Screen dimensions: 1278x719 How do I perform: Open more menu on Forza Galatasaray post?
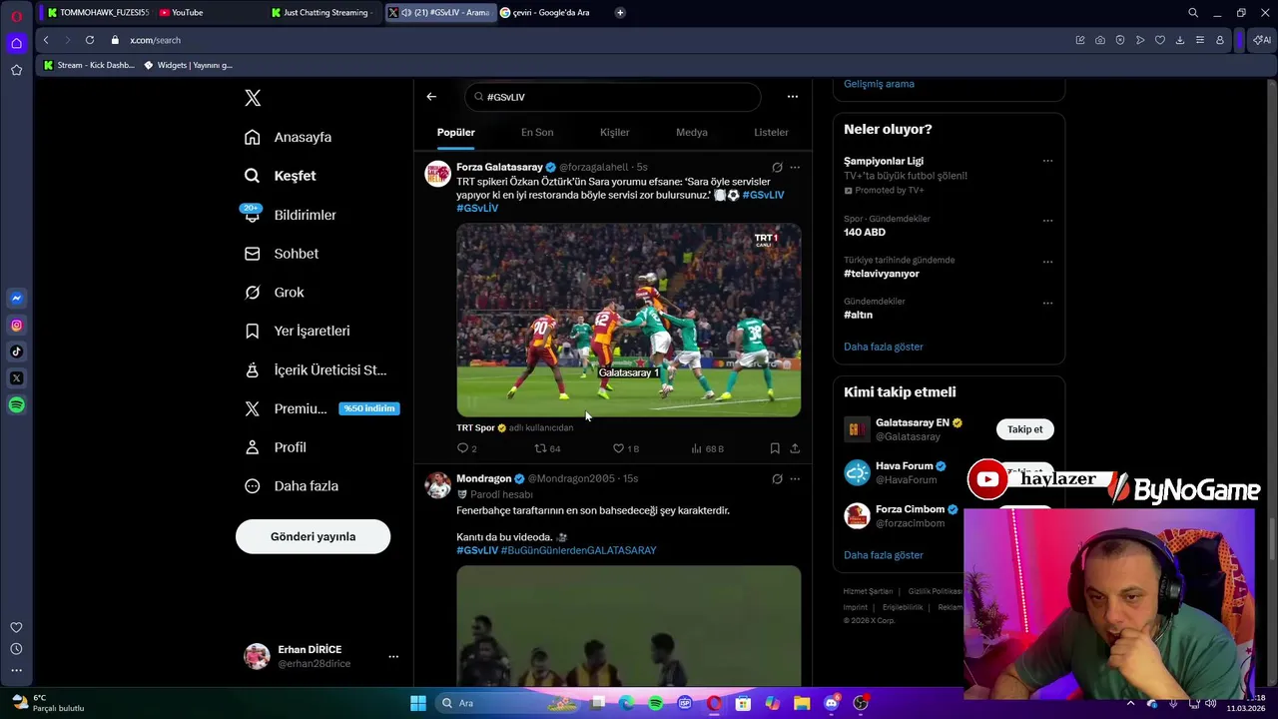(x=795, y=167)
